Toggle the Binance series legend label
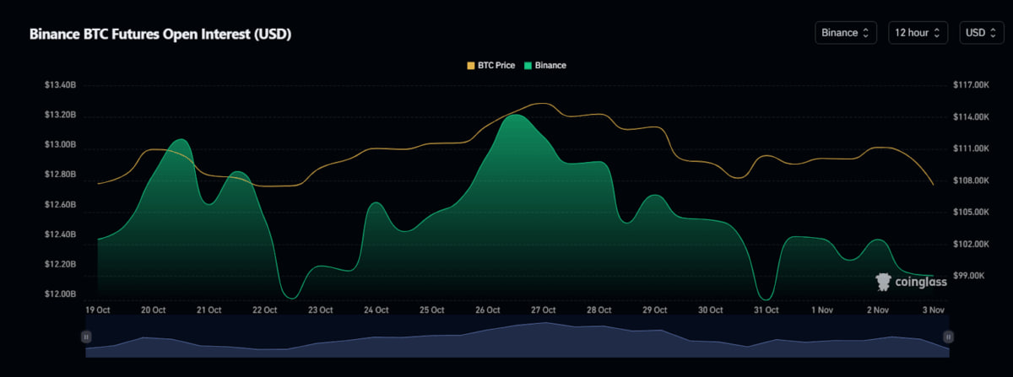 tap(550, 65)
